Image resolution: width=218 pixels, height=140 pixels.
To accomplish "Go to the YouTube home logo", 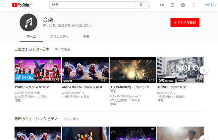I will tap(21, 5).
